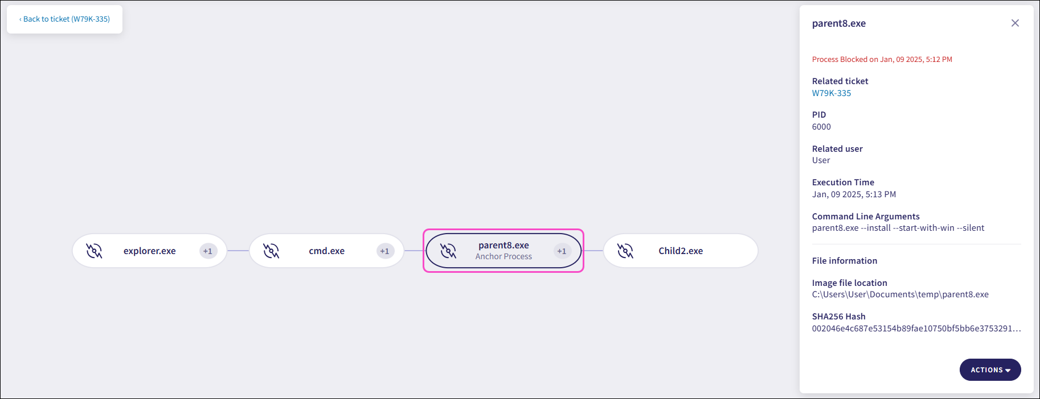Click the blocked-process icon on explorer.exe node

click(x=94, y=251)
